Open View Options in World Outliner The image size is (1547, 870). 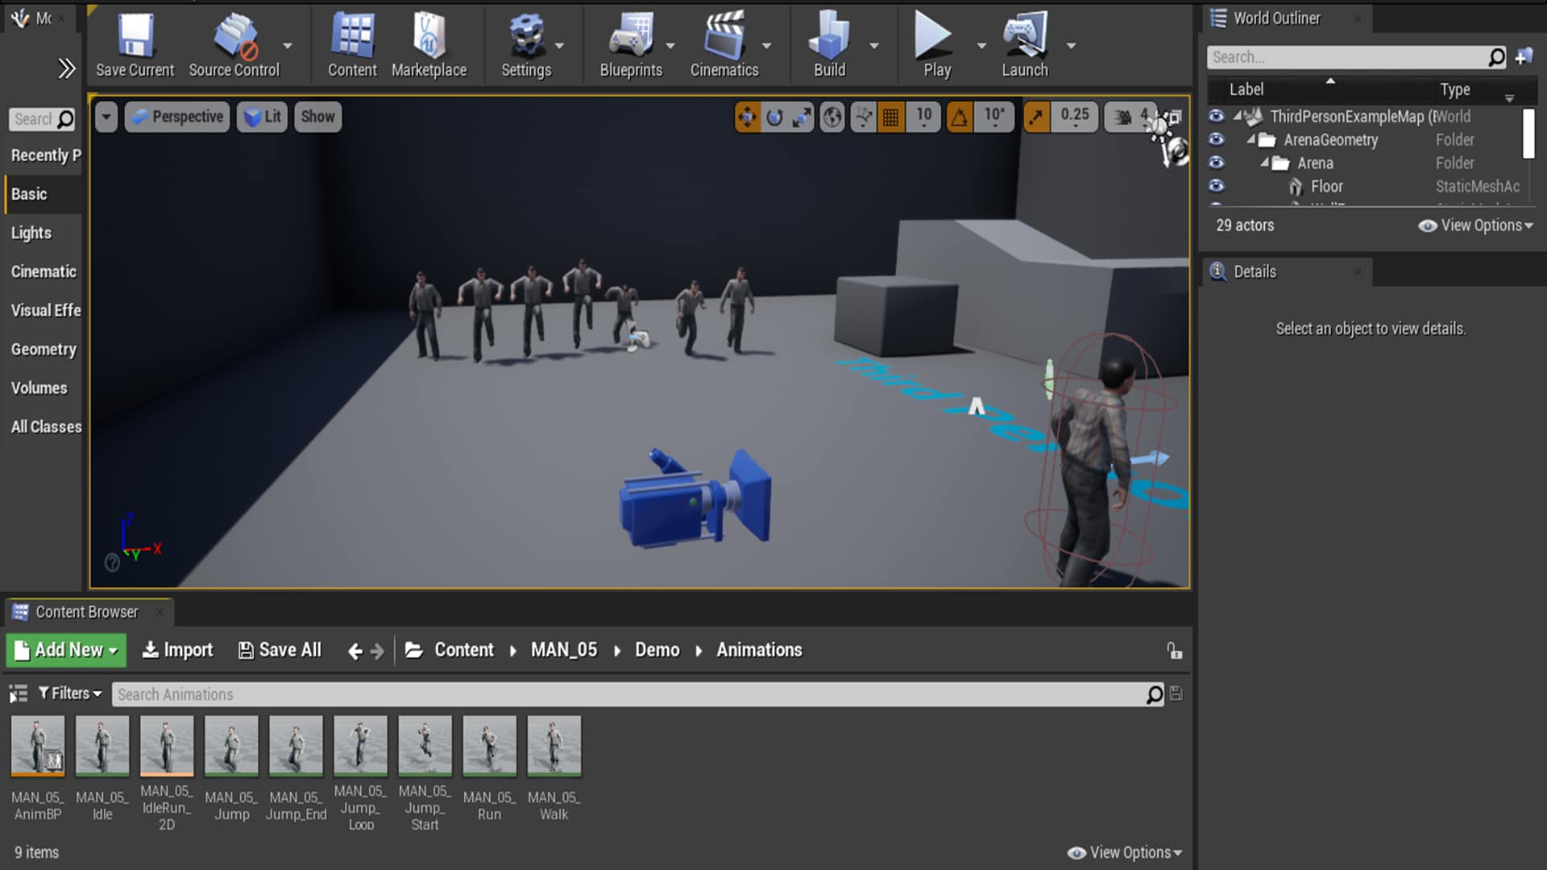[1476, 226]
